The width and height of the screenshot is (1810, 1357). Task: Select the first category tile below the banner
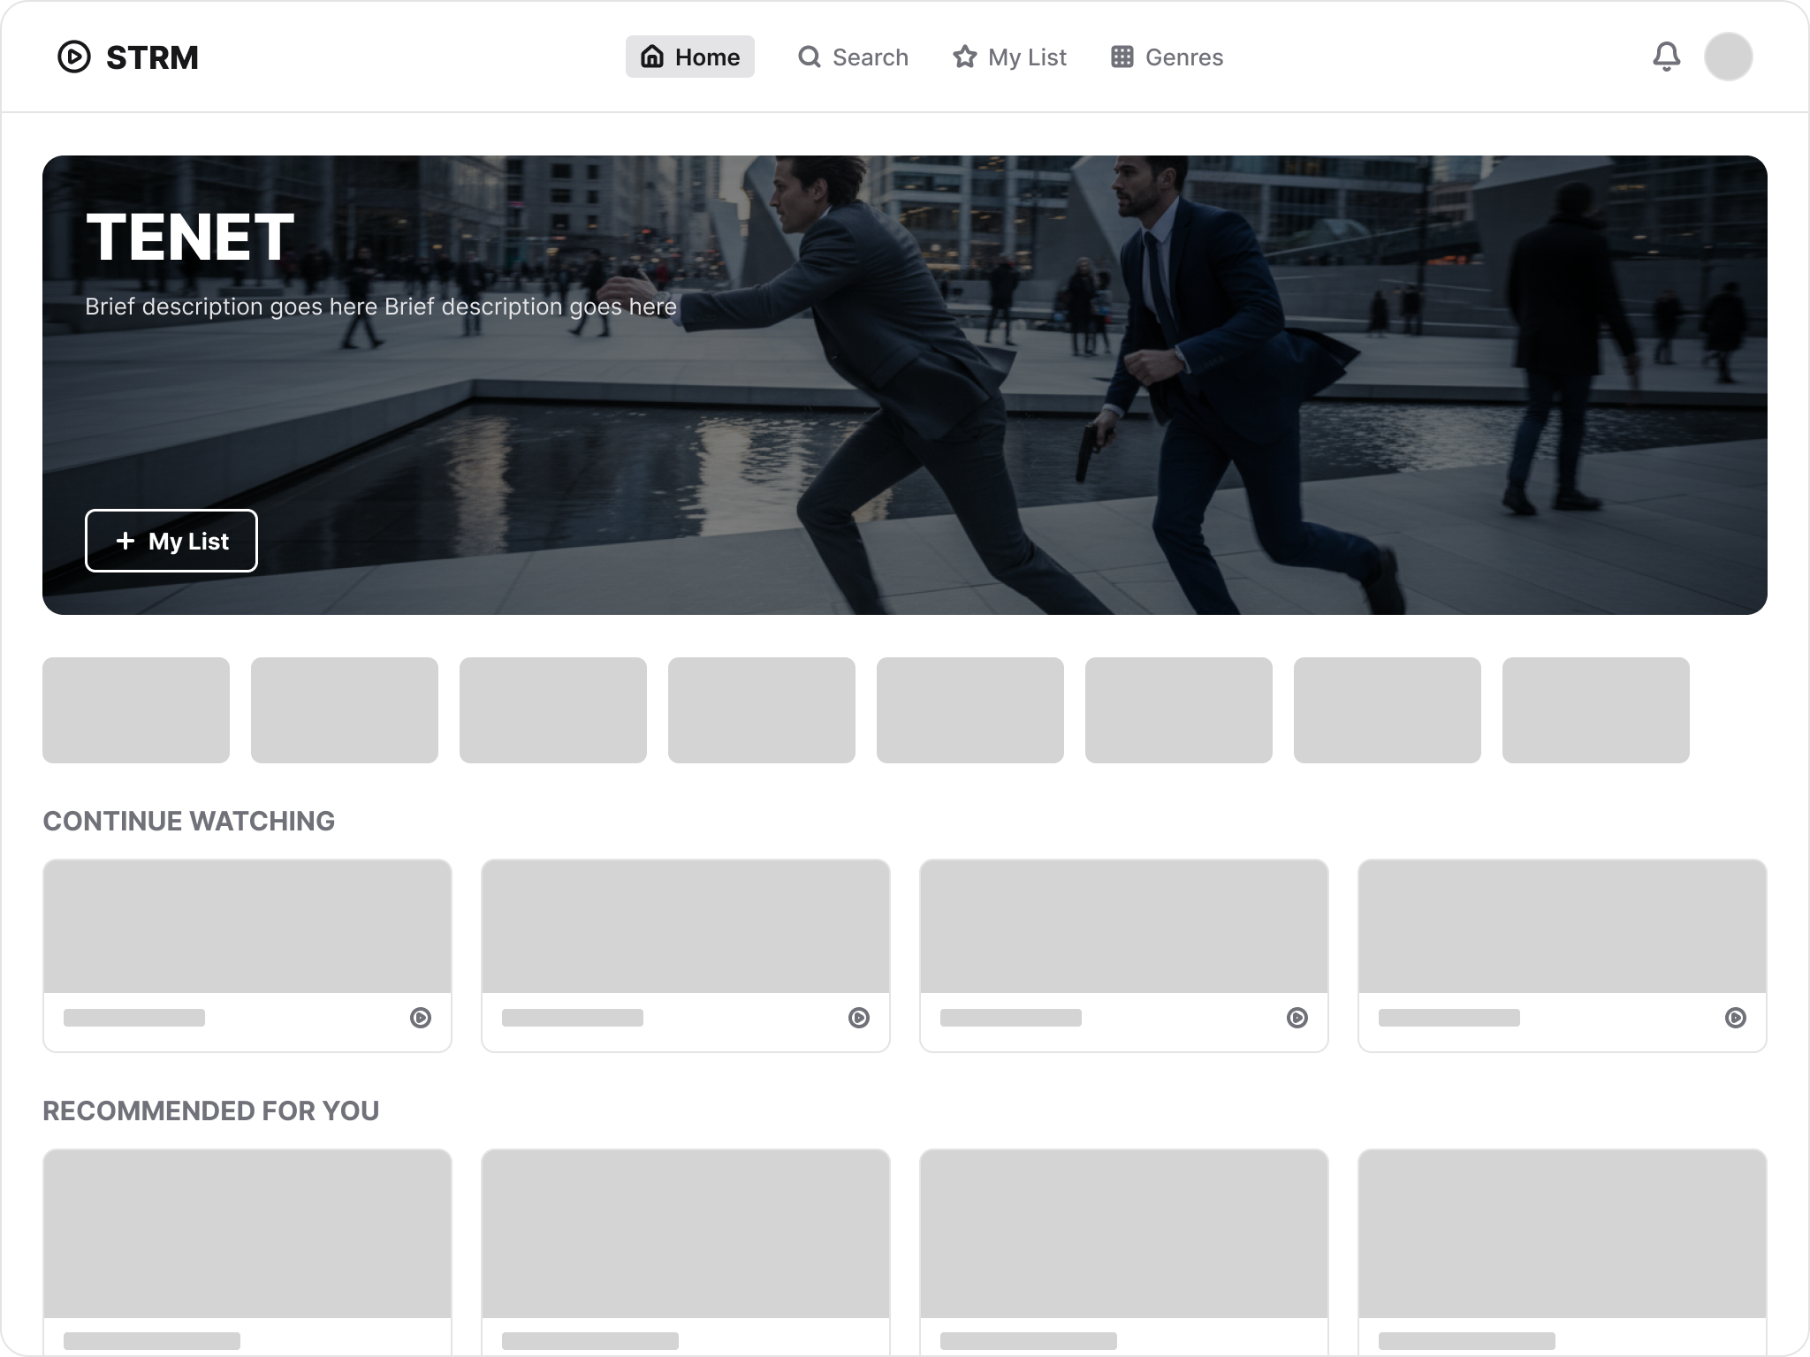(x=136, y=710)
